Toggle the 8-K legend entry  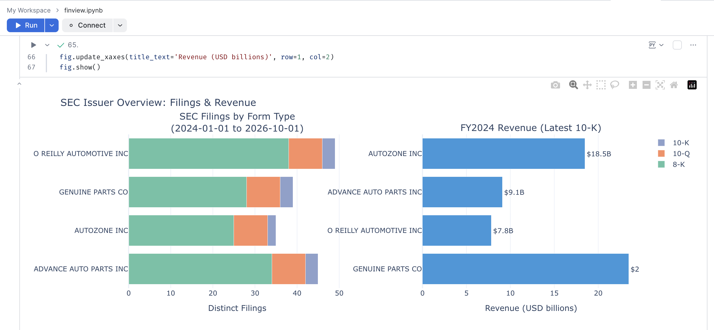click(671, 164)
